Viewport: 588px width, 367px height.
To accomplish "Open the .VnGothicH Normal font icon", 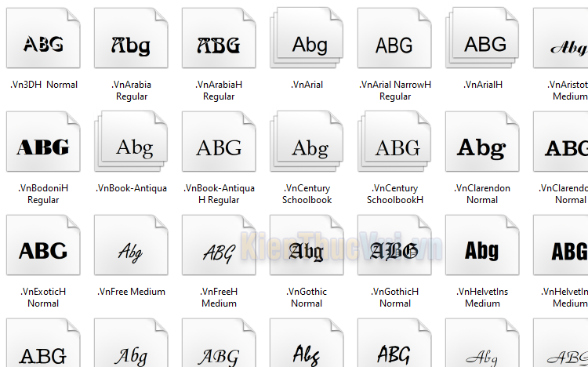I will [394, 250].
